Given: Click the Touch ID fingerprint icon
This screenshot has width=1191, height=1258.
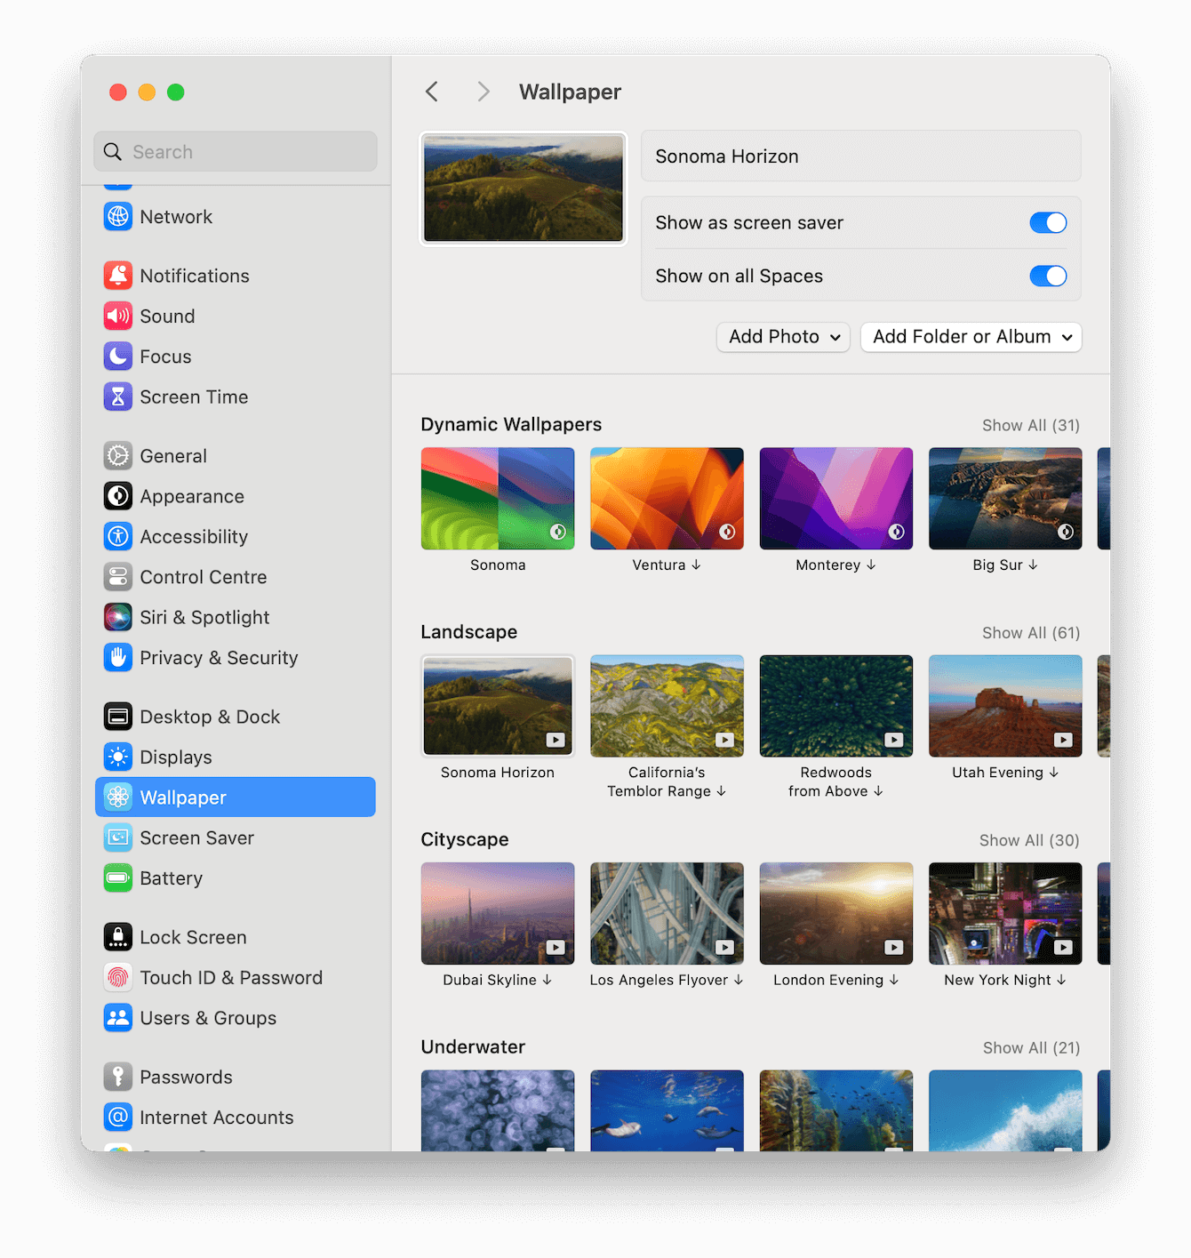Looking at the screenshot, I should click(118, 978).
